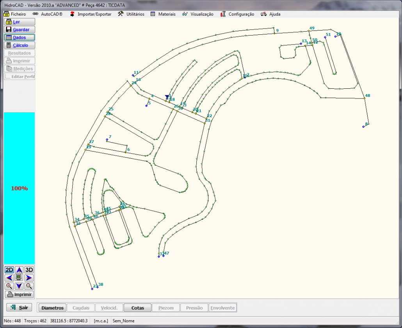Click the Imprimir button under the zoom controls

(19, 294)
